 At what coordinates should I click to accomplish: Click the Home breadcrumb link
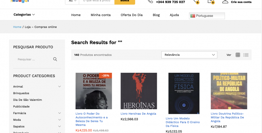(x=17, y=27)
